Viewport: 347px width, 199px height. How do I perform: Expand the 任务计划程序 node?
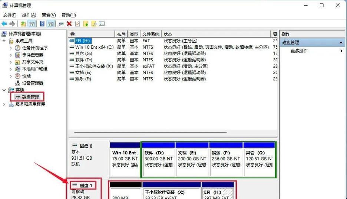[11, 48]
